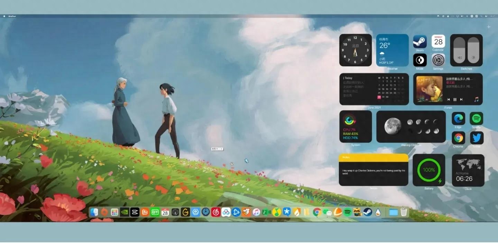Open the Settings widget icon

438,60
